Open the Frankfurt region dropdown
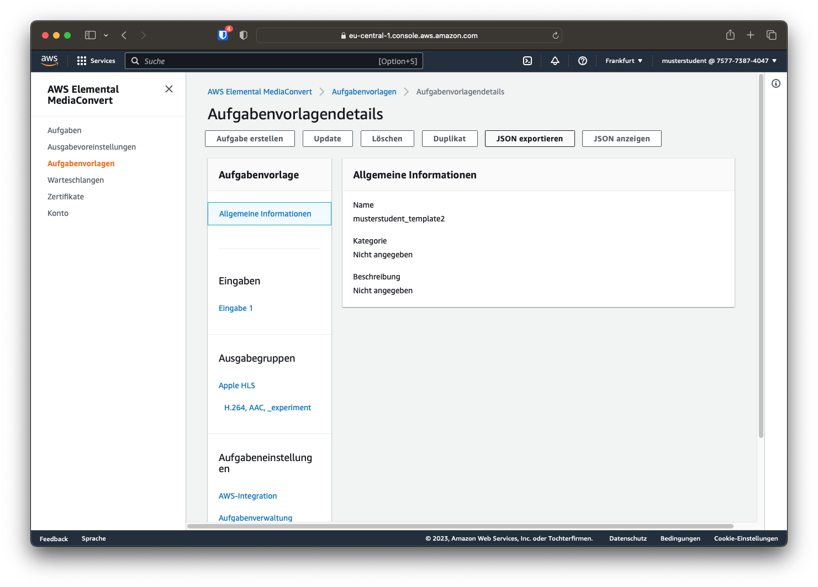818x587 pixels. click(x=624, y=61)
